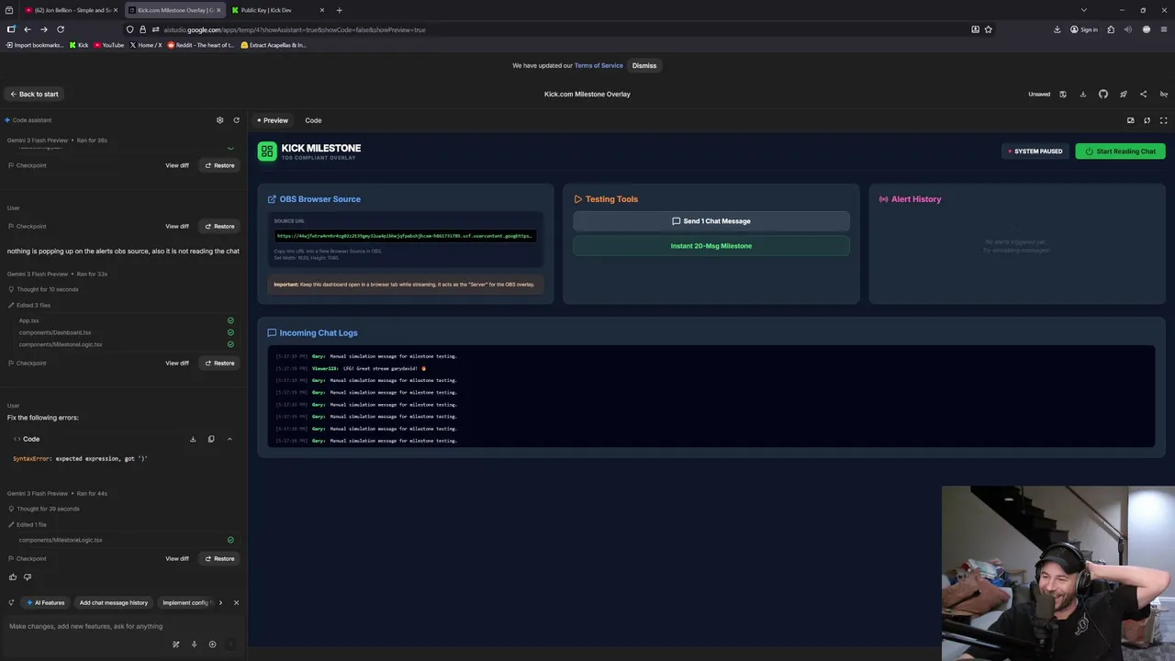Save the app with the save icon
This screenshot has height=661, width=1175.
click(x=1063, y=94)
